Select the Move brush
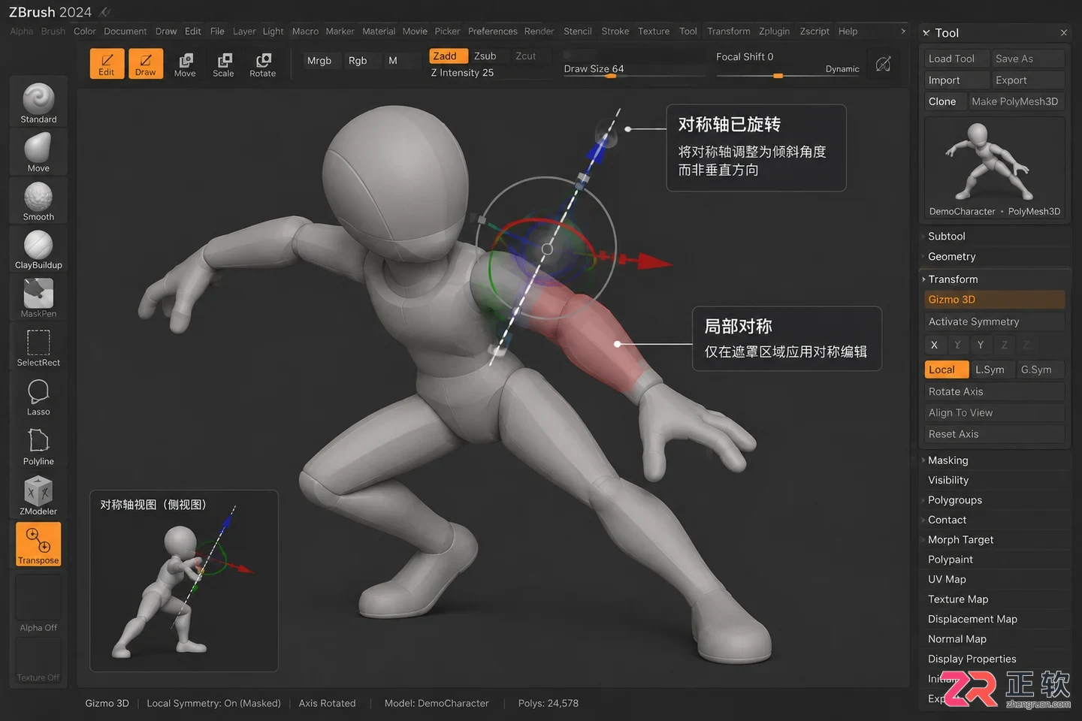This screenshot has height=721, width=1082. point(38,152)
